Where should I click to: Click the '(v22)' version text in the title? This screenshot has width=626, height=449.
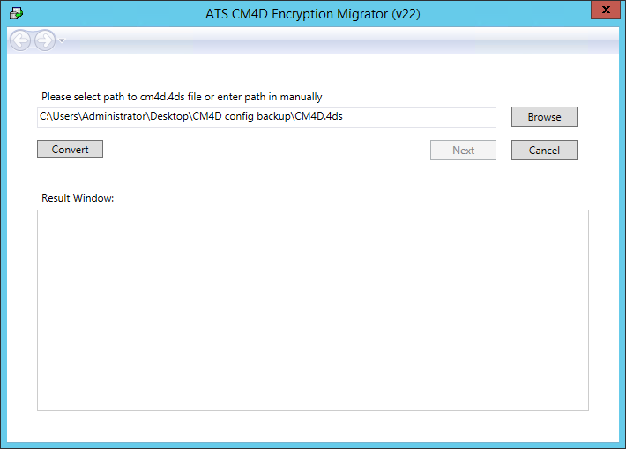(x=407, y=14)
